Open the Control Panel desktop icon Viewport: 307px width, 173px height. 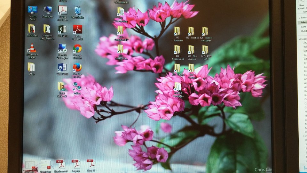coord(32,10)
